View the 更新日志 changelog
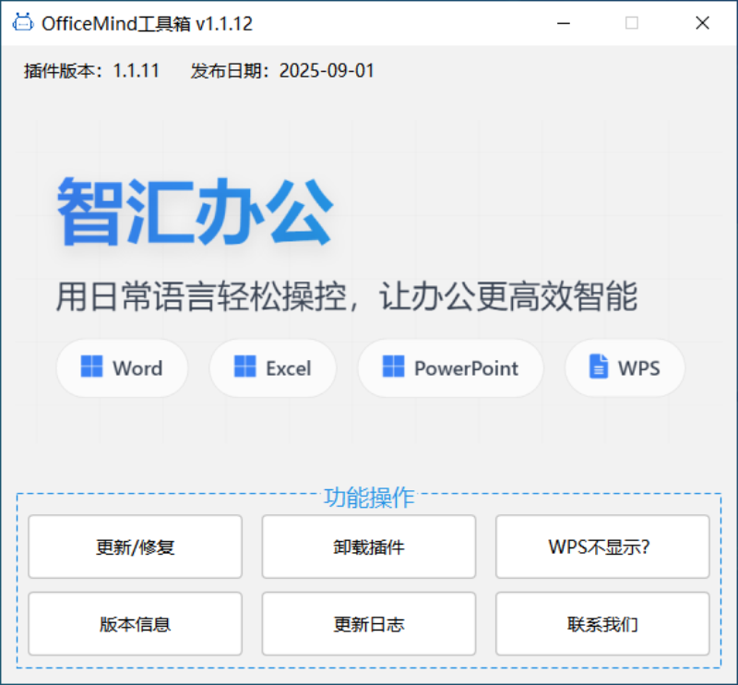 pyautogui.click(x=368, y=624)
